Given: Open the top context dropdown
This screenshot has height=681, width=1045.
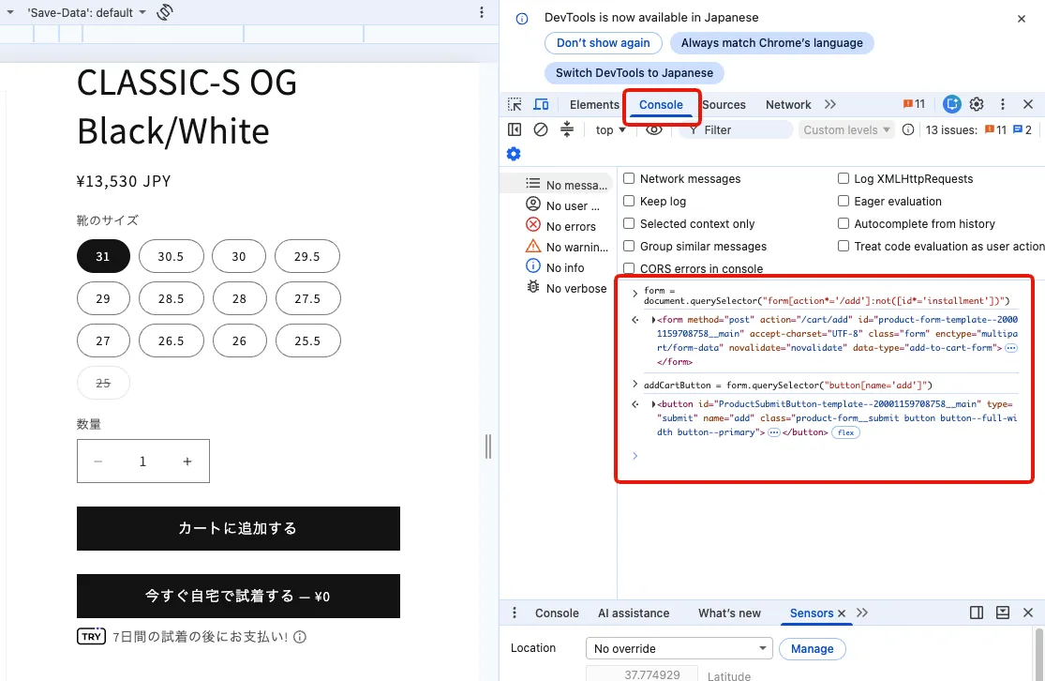Looking at the screenshot, I should [x=610, y=130].
